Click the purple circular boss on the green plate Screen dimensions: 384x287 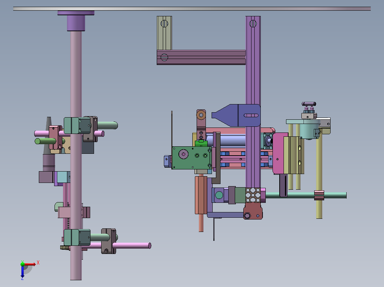pyautogui.click(x=183, y=154)
